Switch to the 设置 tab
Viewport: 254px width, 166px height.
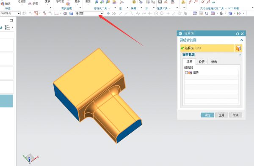point(202,62)
